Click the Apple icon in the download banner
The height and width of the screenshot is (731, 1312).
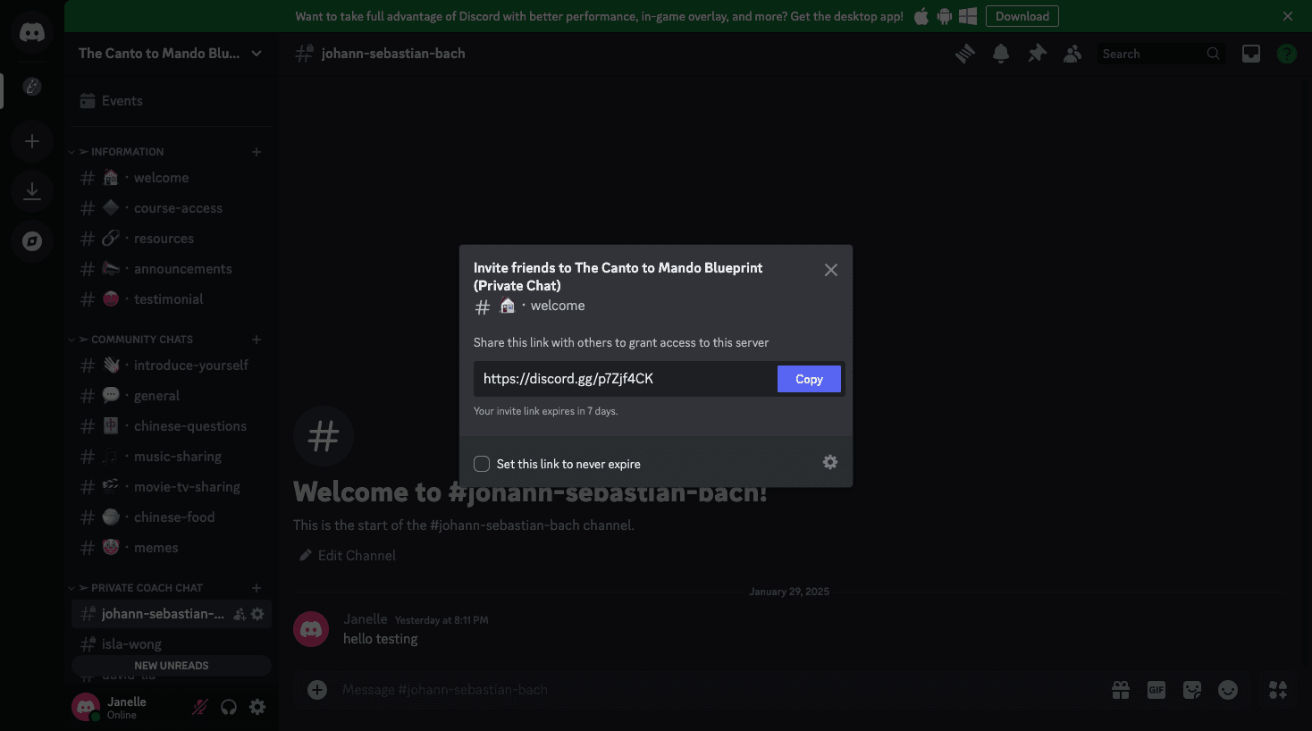tap(921, 16)
